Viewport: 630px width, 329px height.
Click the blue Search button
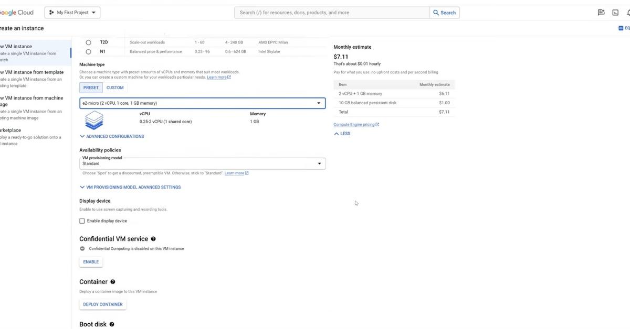pos(444,13)
